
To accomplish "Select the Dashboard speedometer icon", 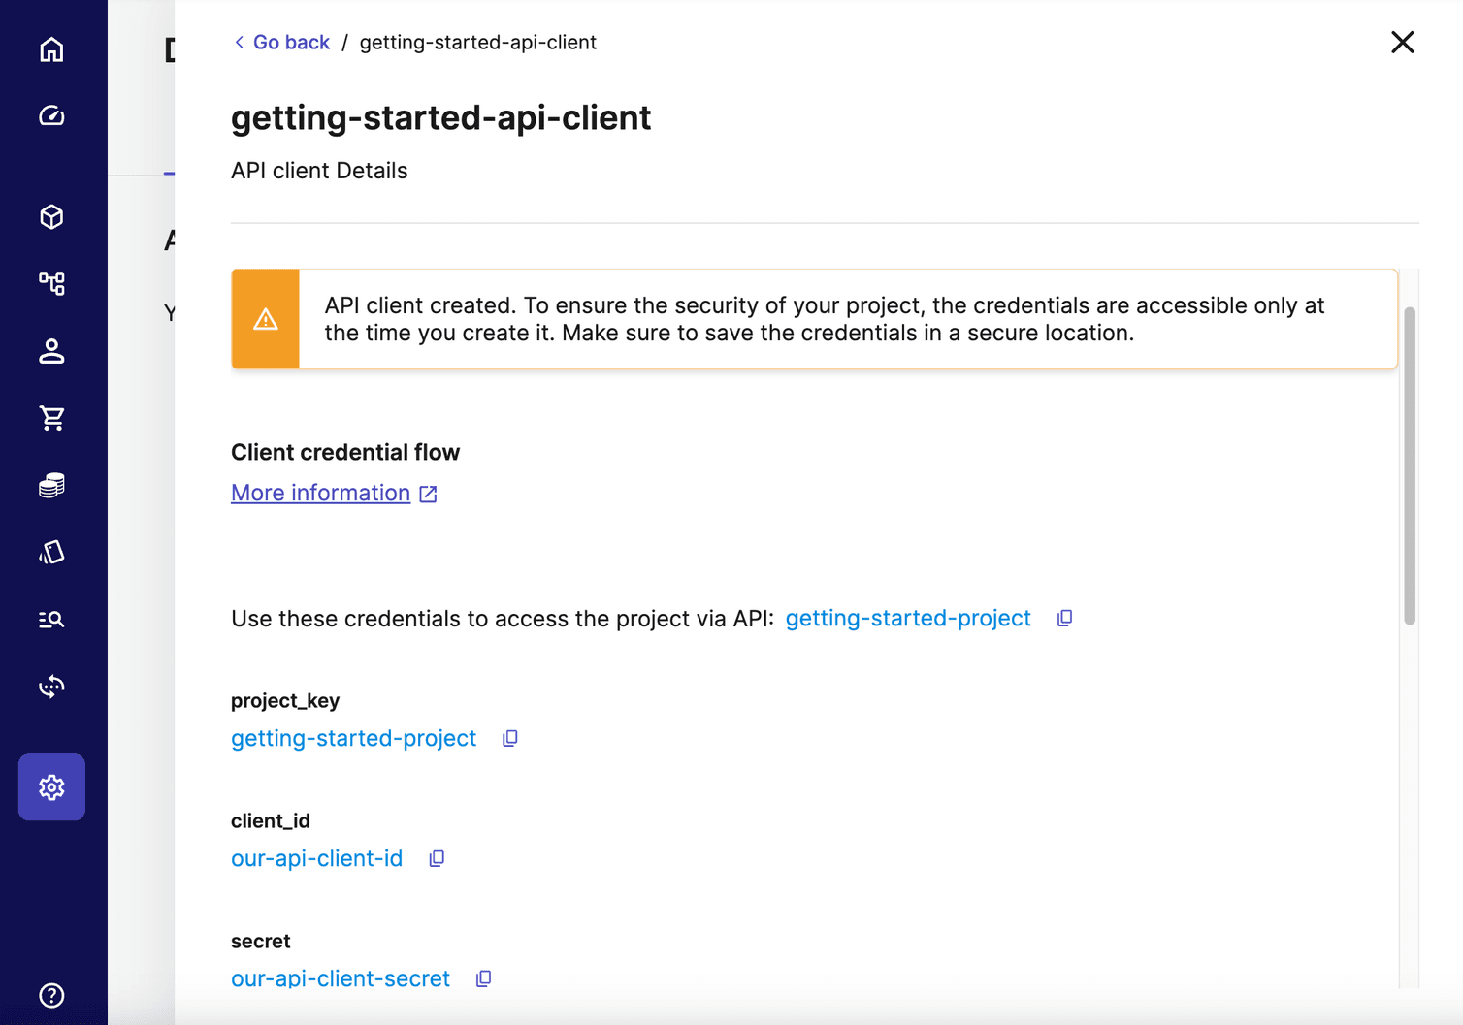I will (51, 115).
